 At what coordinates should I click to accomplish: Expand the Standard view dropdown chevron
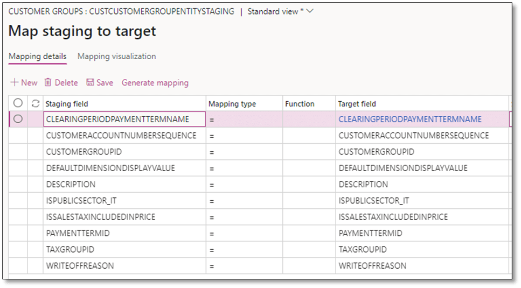310,11
